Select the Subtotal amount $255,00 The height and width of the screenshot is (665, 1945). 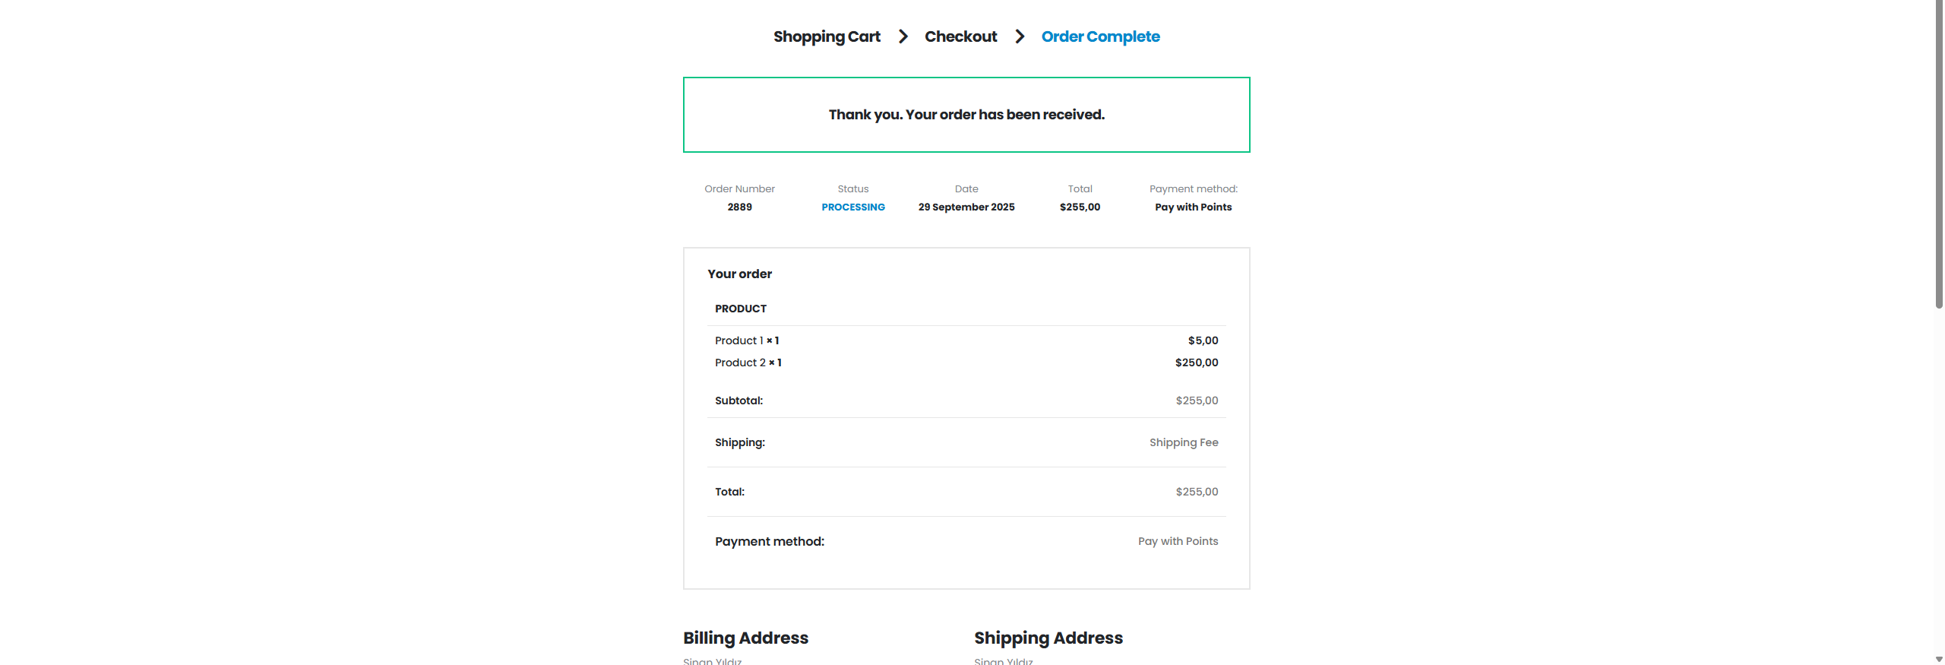tap(1196, 401)
